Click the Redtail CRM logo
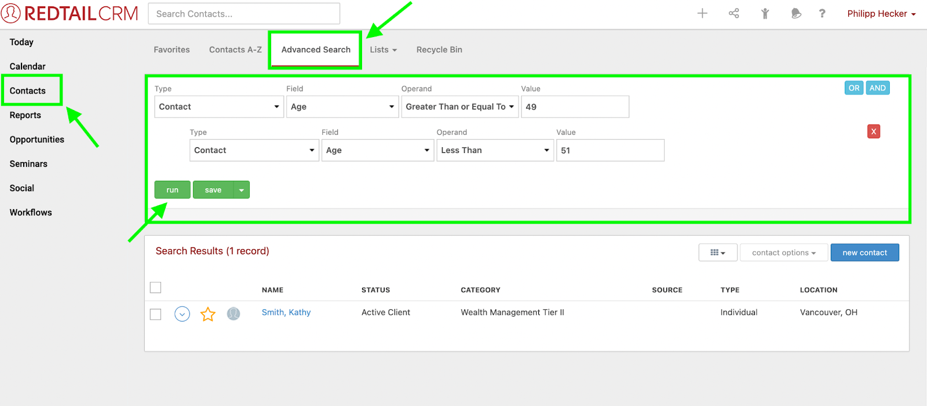Screen dimensions: 927x406 pos(70,13)
